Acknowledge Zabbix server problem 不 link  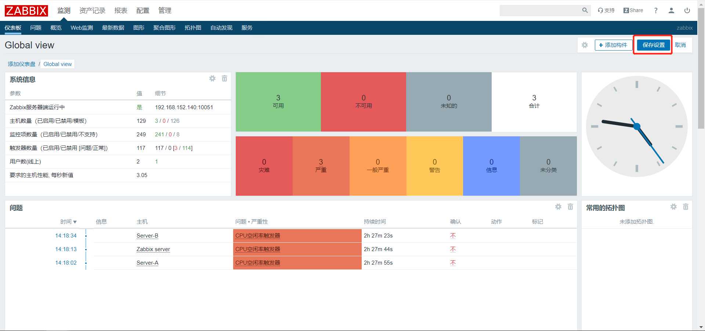point(453,249)
